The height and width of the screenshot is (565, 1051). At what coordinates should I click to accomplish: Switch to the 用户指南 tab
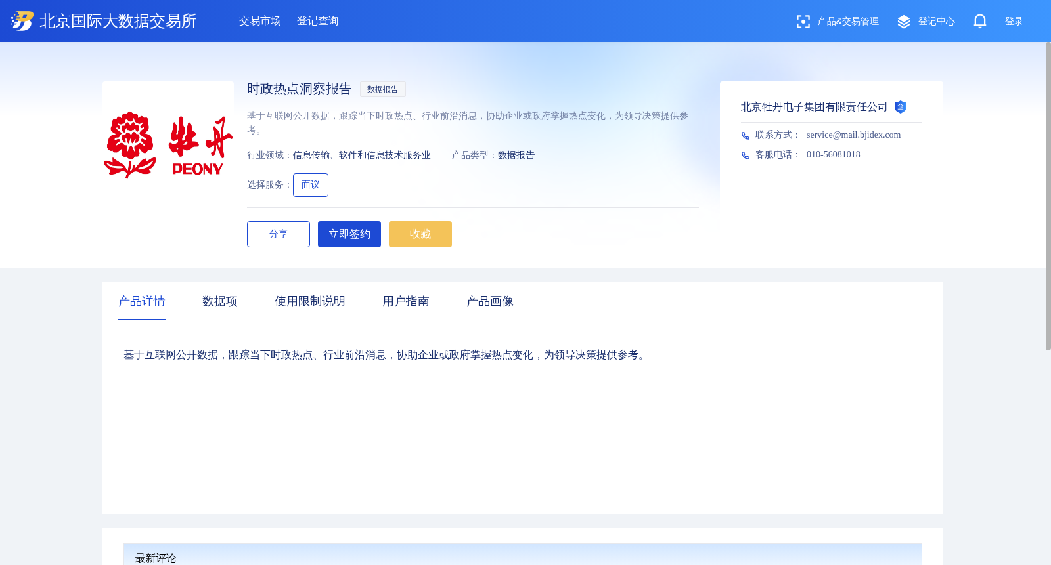coord(406,301)
